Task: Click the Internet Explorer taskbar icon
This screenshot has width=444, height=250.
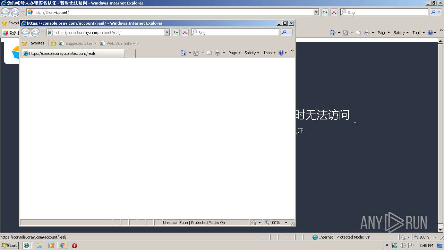Action: 26,245
